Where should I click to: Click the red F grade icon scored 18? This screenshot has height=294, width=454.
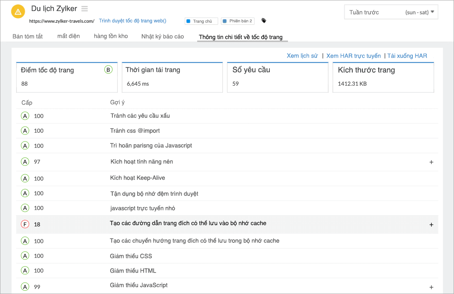(25, 224)
